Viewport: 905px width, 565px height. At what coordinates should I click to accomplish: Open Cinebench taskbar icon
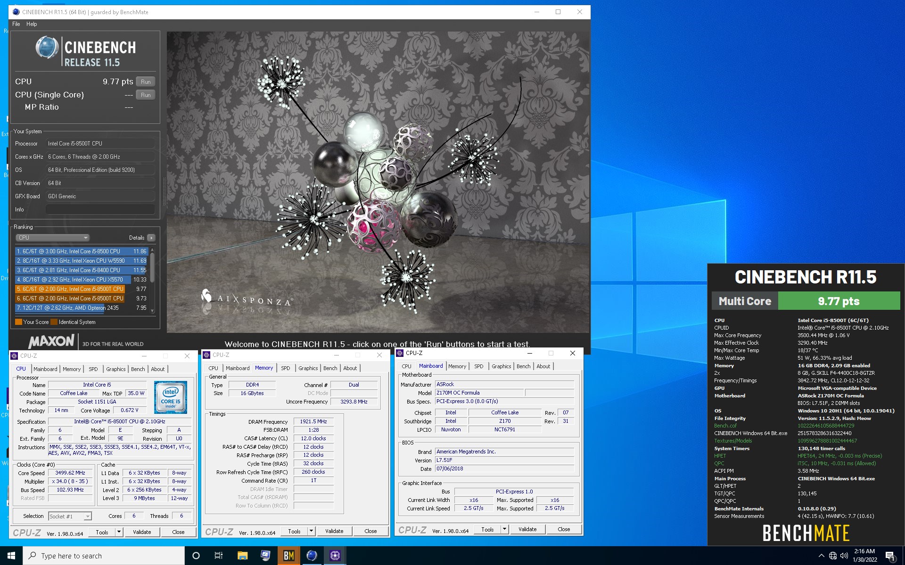coord(312,556)
